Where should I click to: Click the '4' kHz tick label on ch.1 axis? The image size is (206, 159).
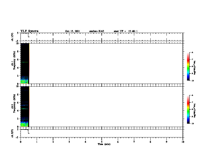(18, 68)
